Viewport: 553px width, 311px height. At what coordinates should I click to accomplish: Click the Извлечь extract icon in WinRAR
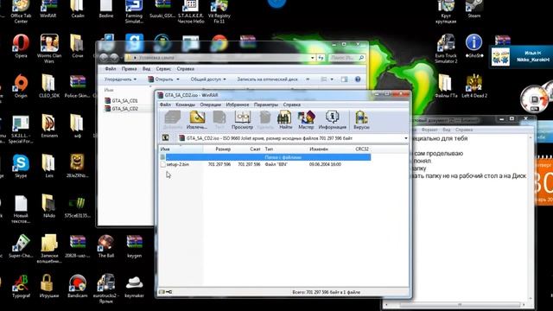197,120
